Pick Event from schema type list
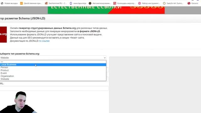 (x=53, y=73)
